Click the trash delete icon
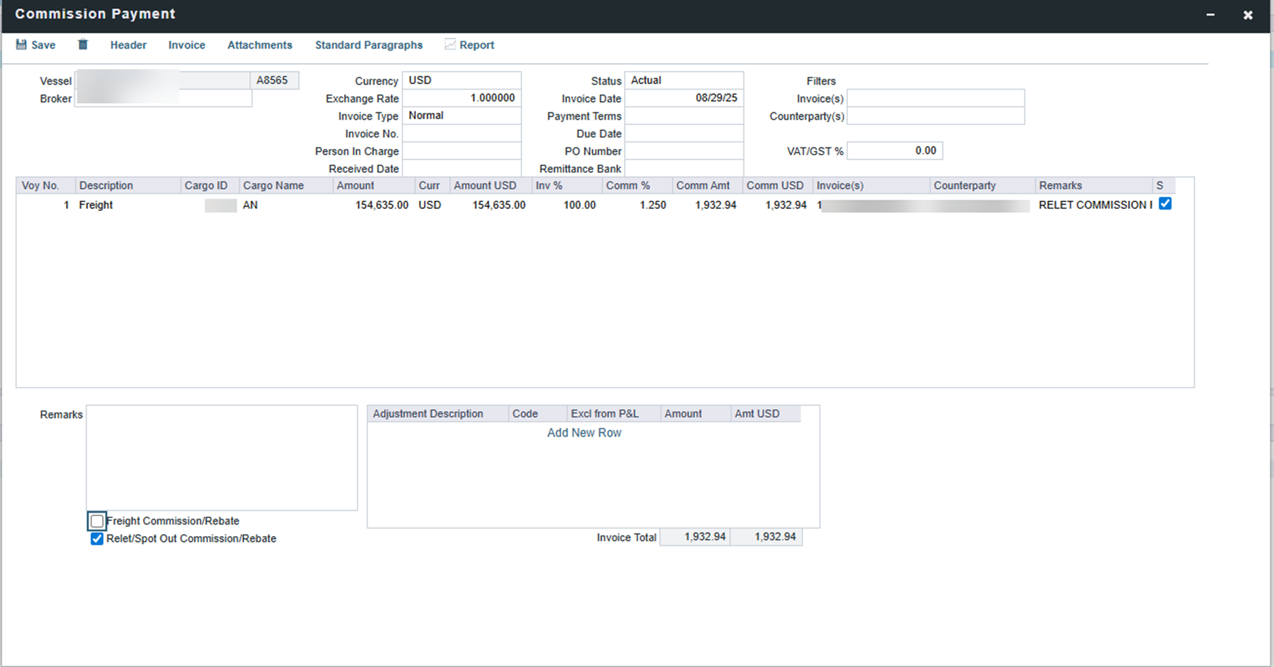The image size is (1274, 667). (82, 45)
